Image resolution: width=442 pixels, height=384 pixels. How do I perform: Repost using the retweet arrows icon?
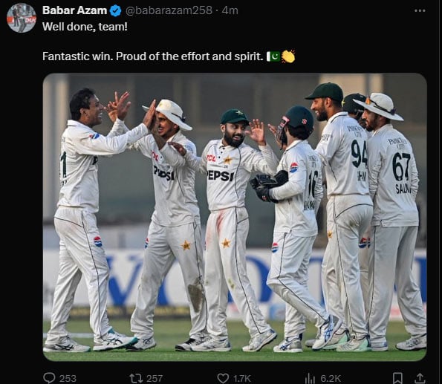click(136, 378)
